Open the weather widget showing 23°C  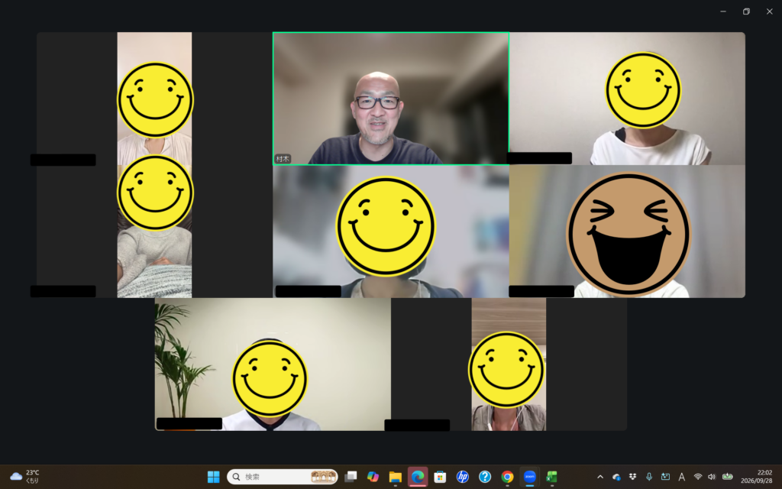[x=25, y=477]
